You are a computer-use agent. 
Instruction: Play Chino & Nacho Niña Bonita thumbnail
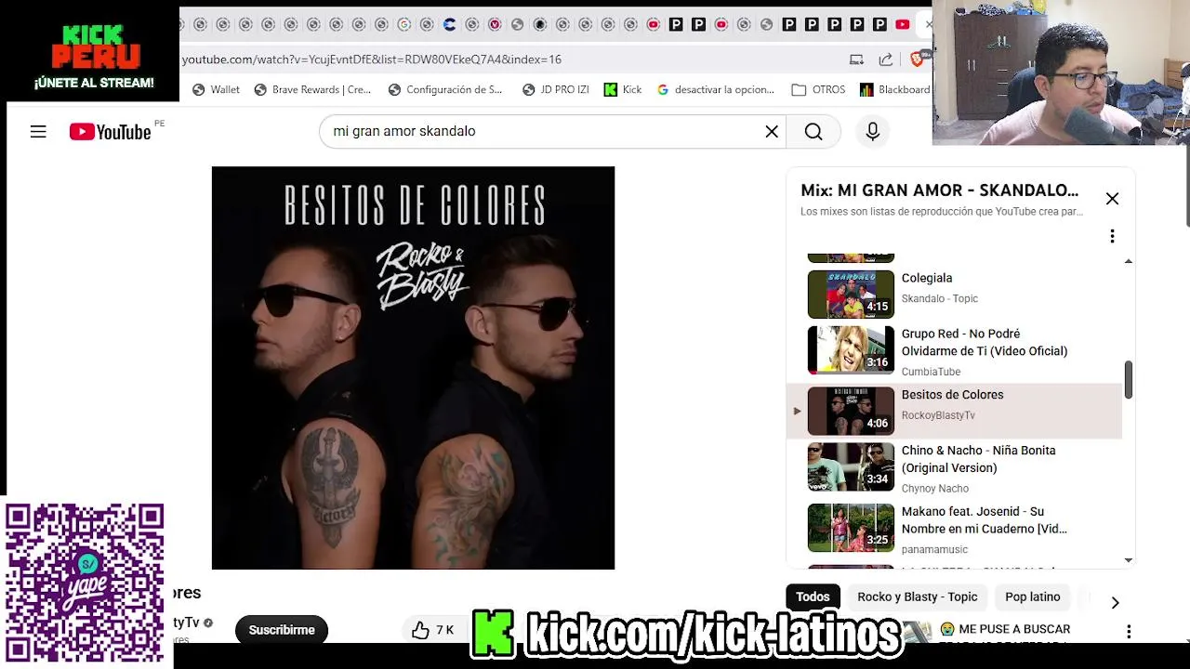[x=851, y=467]
